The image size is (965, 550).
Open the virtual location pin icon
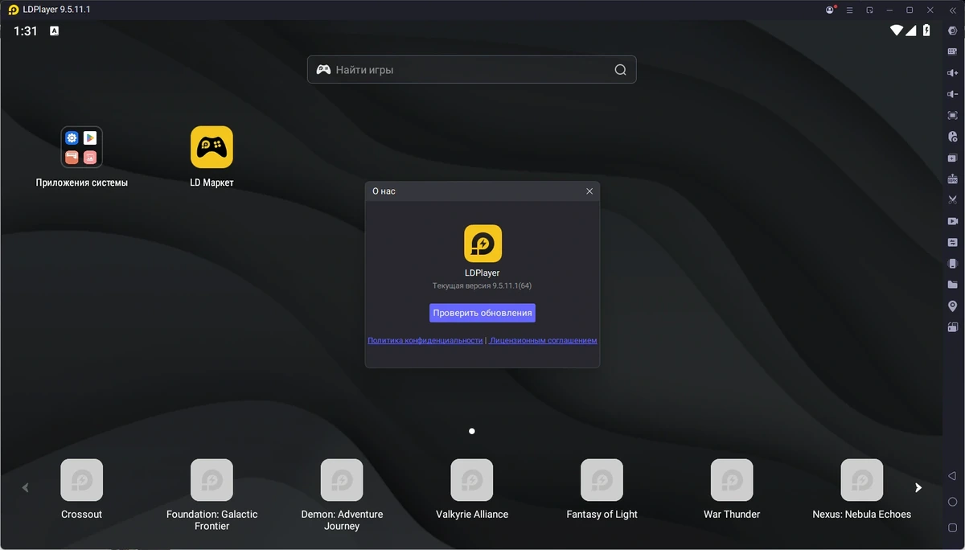953,306
